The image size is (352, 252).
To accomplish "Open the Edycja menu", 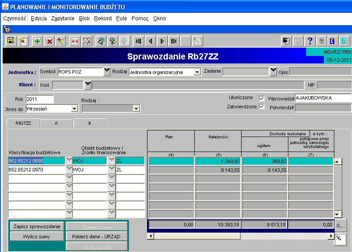I will click(x=39, y=19).
